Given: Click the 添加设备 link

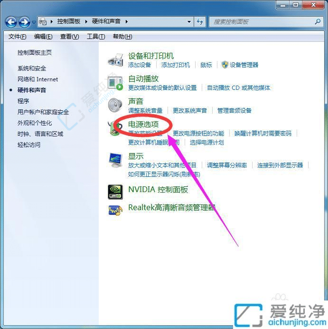Looking at the screenshot, I should coord(140,65).
